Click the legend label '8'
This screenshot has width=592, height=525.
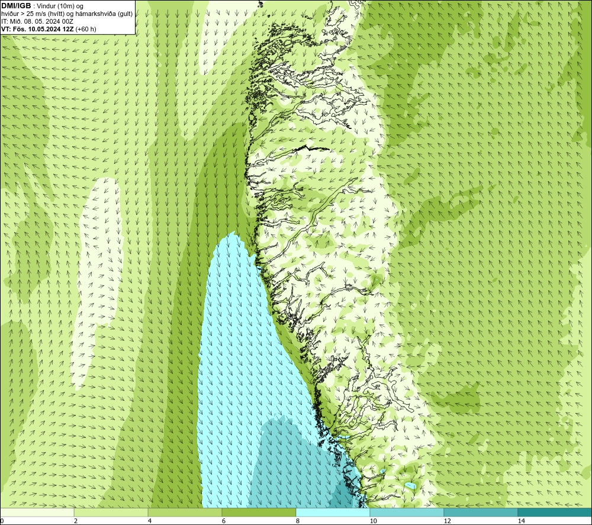(x=298, y=521)
